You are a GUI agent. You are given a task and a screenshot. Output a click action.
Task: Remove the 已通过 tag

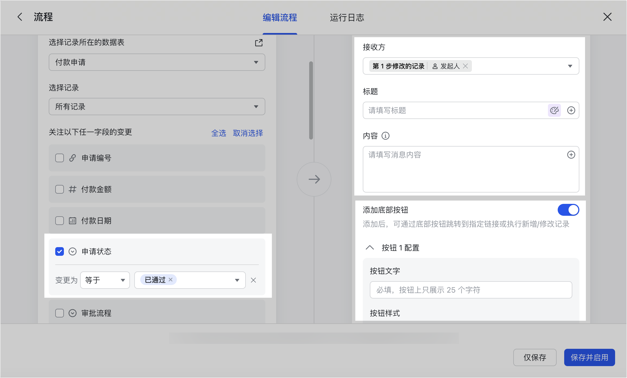pos(171,280)
